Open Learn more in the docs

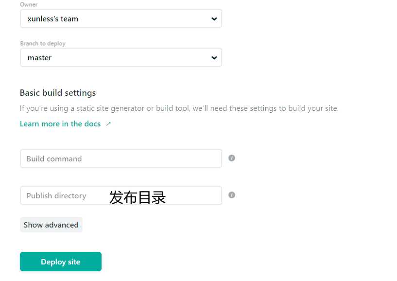pos(60,123)
